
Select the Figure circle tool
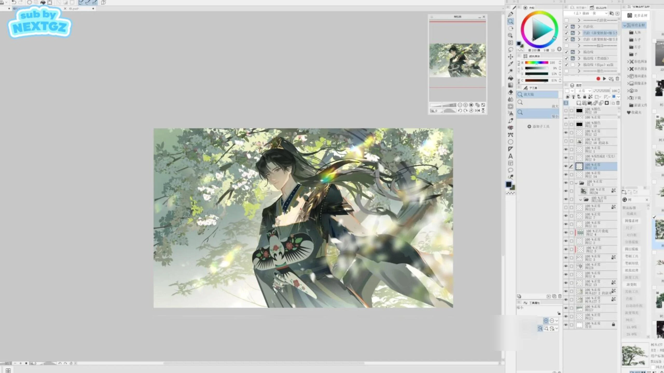point(510,142)
